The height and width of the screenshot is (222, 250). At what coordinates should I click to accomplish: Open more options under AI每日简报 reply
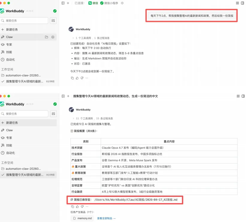[x=87, y=78]
